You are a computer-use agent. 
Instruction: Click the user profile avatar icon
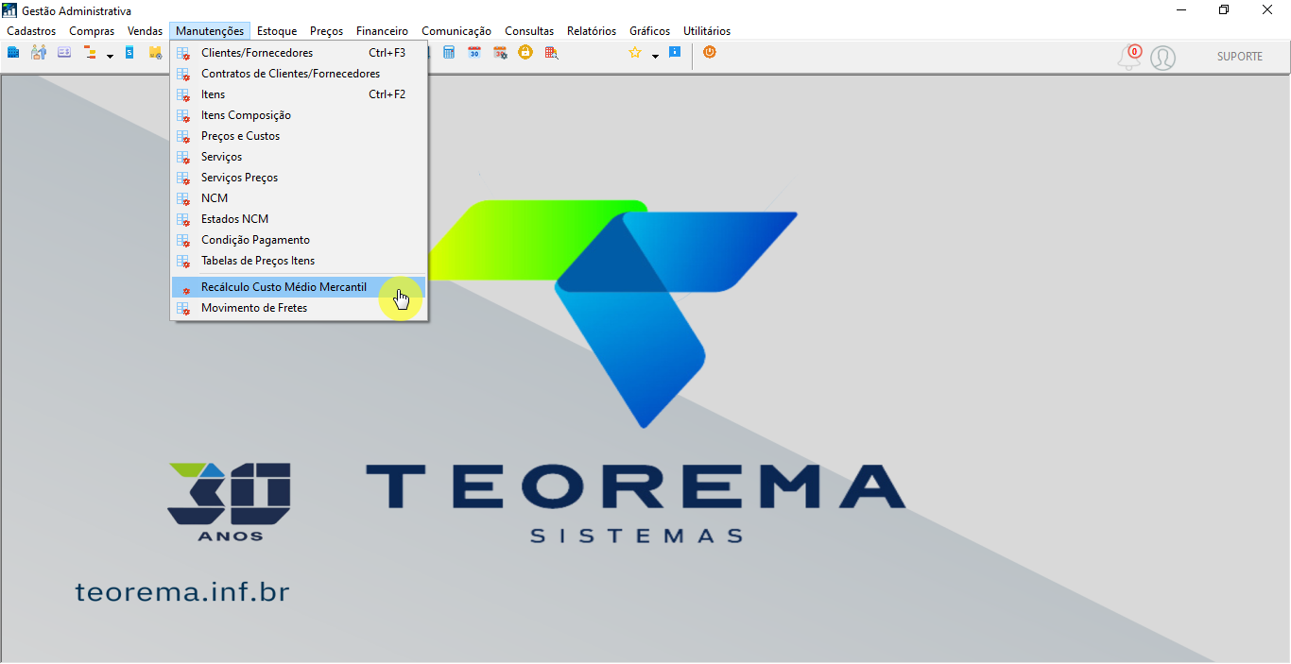[1162, 58]
